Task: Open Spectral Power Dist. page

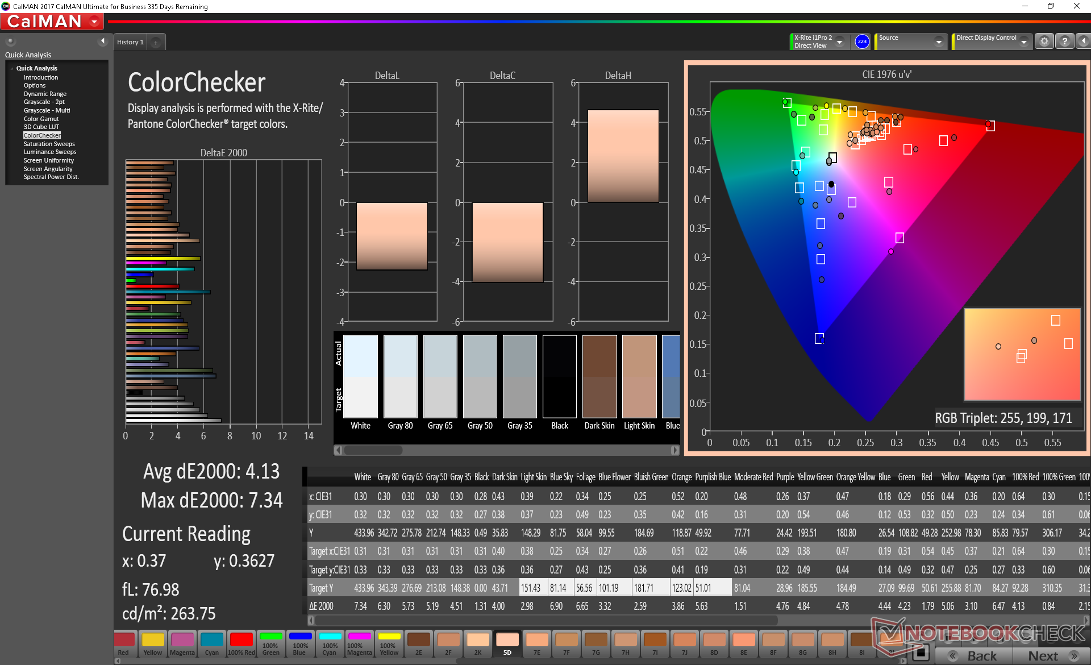Action: (51, 177)
